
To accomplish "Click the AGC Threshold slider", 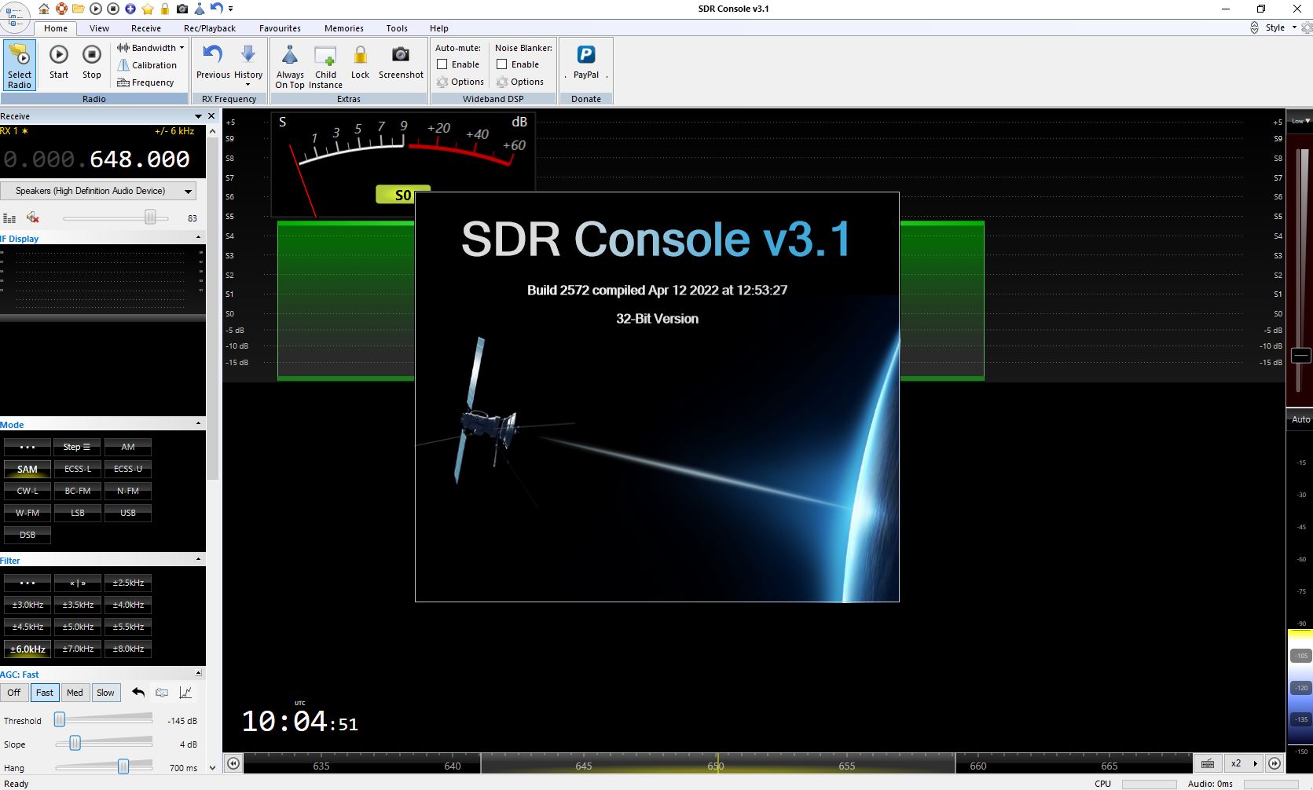I will [x=60, y=720].
